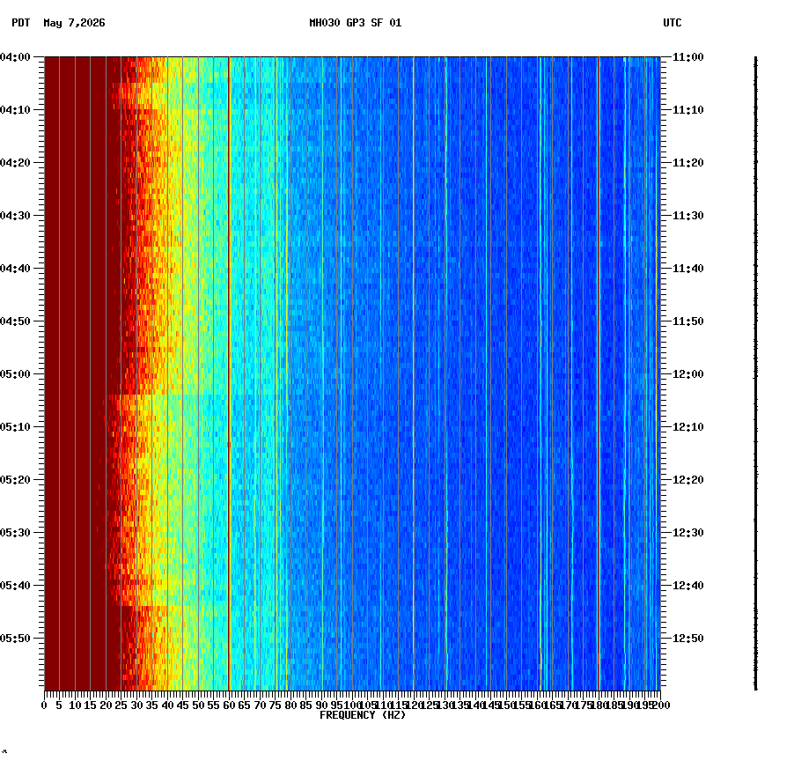Select the 05:00 PDT time label
794x761 pixels.
pyautogui.click(x=15, y=374)
